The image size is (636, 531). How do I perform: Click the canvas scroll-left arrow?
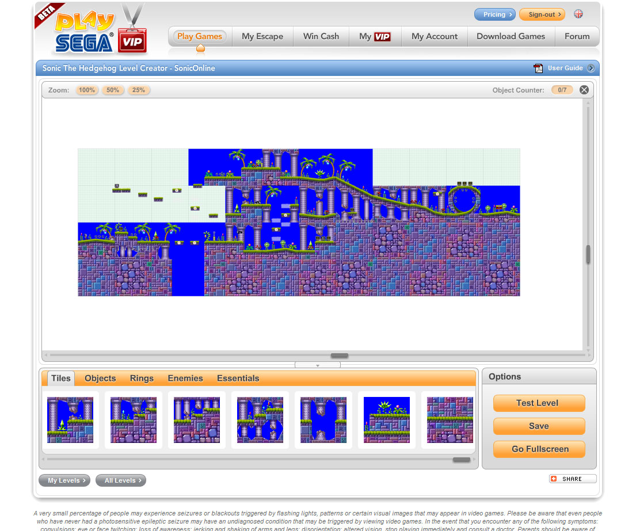(x=46, y=356)
